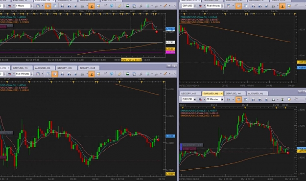
Task: Switch to the EUR/JPY, m15 tab
Action: (88, 68)
